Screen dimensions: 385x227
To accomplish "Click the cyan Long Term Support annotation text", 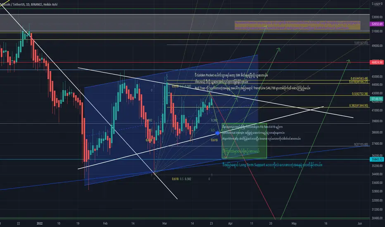I will point(272,165).
